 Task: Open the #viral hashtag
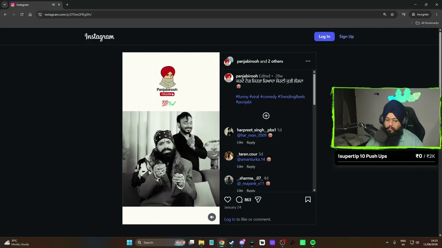coord(254,97)
